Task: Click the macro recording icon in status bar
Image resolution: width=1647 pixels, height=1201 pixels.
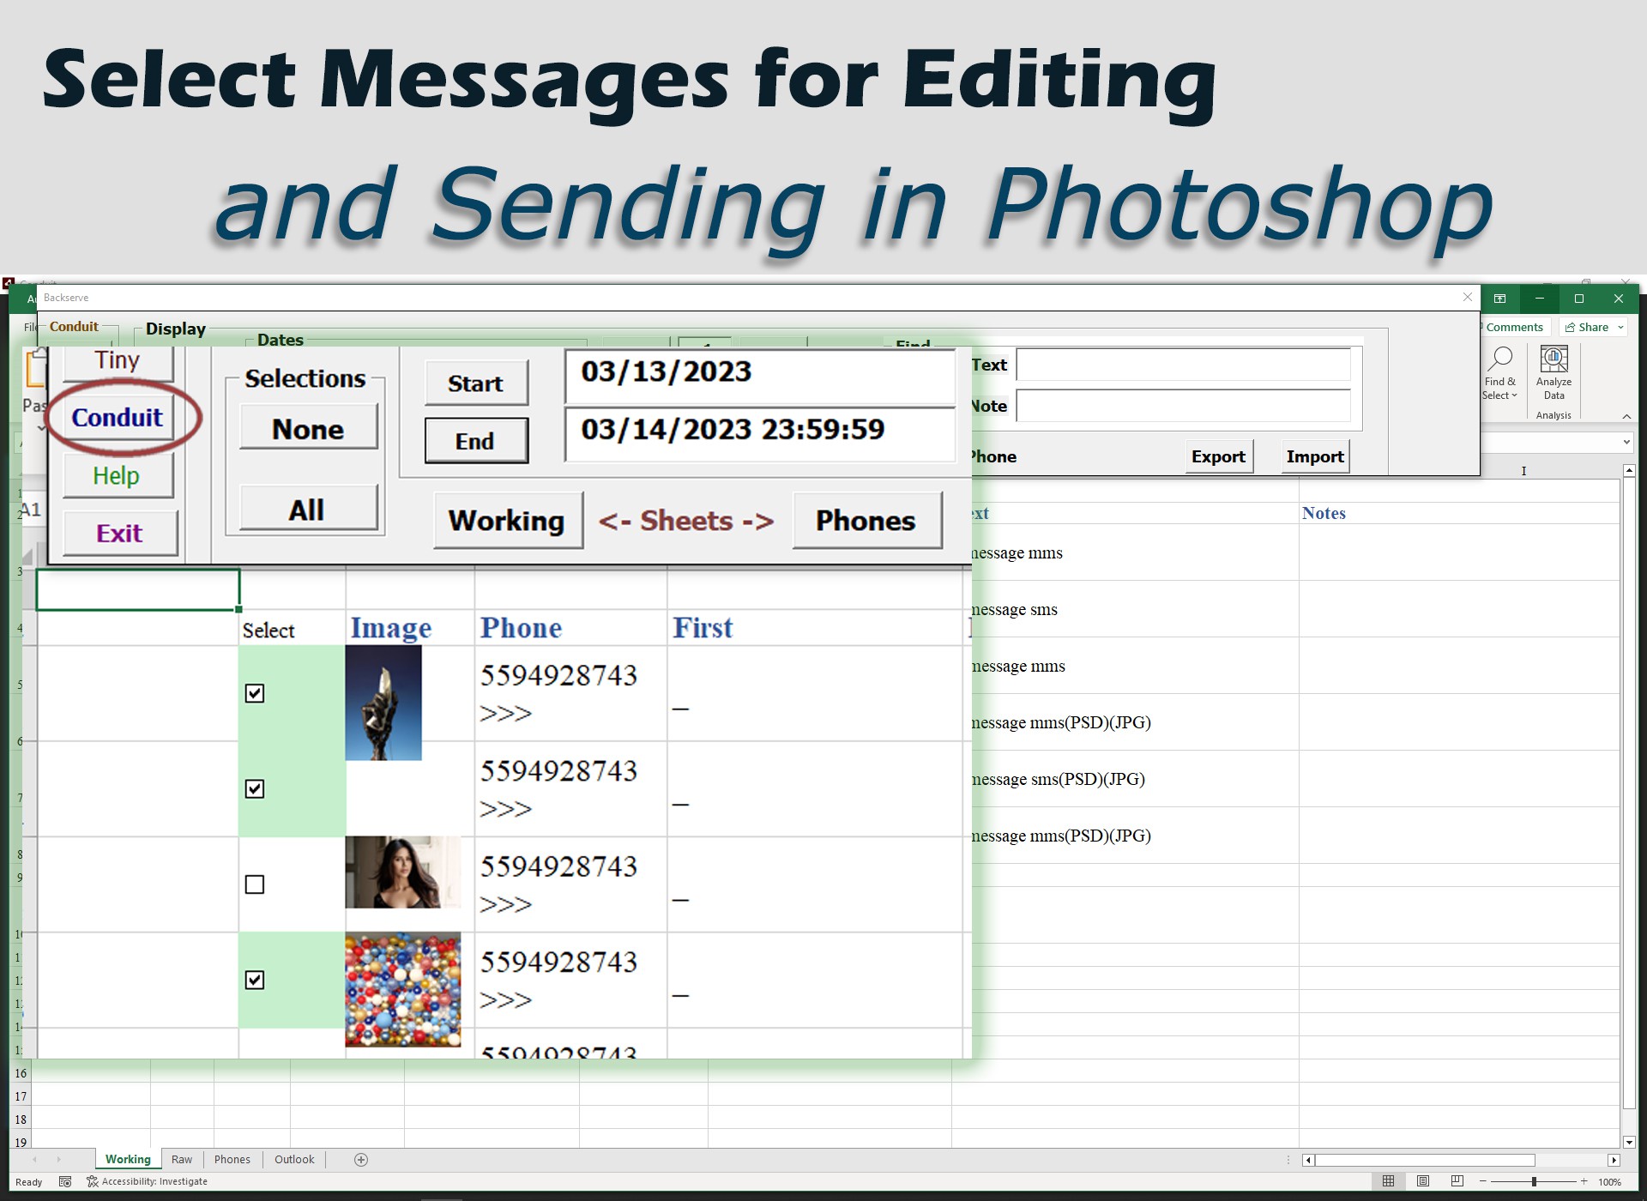Action: 65,1181
